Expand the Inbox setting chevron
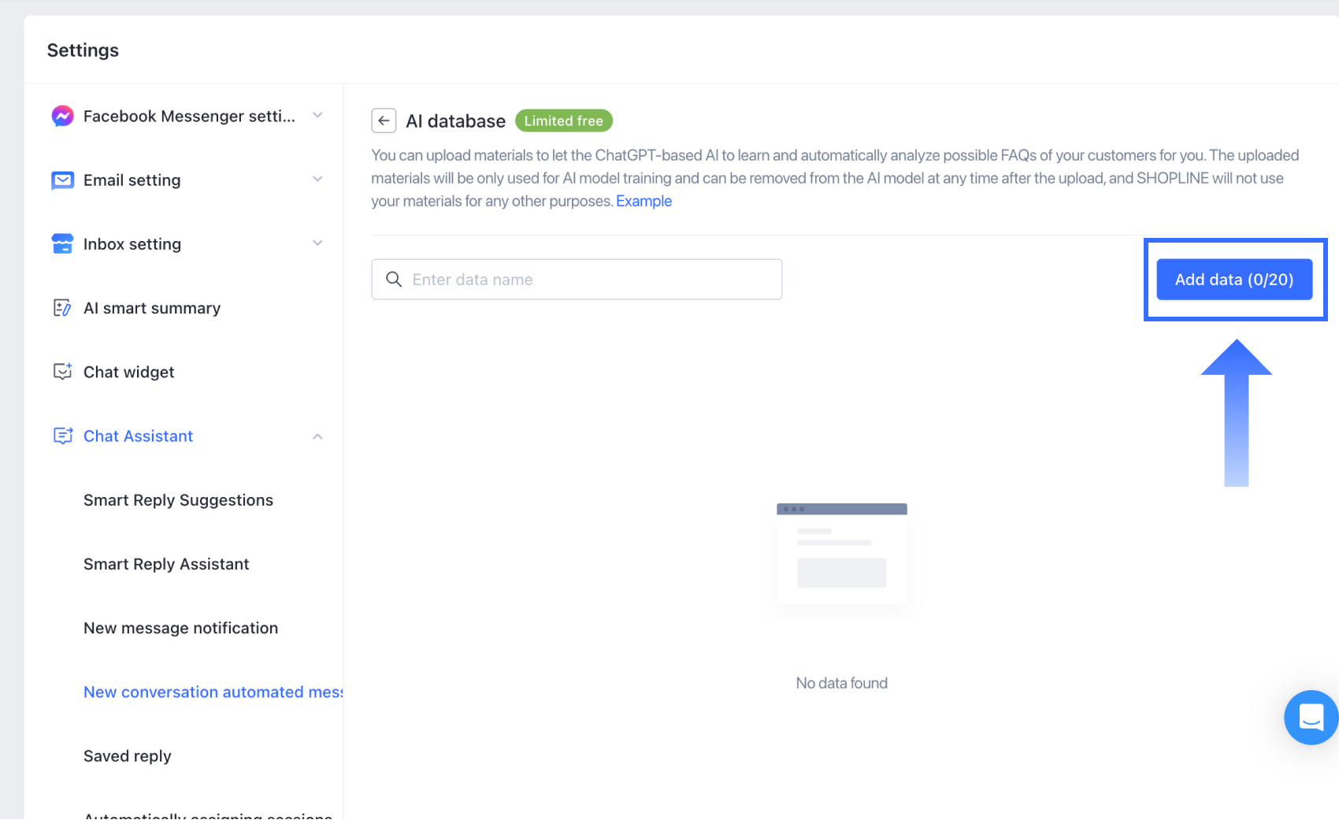 coord(317,243)
